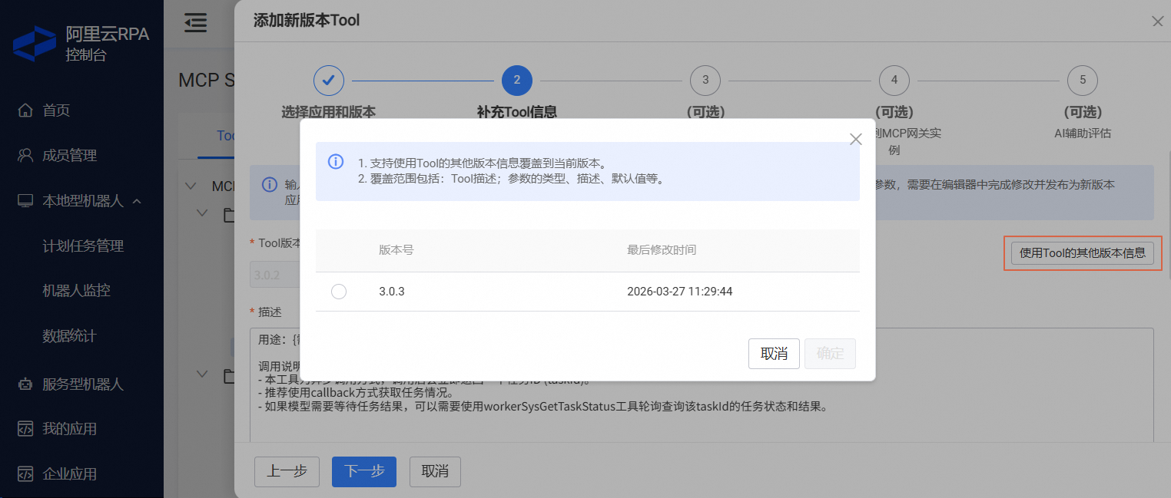This screenshot has width=1171, height=498.
Task: Click the 控制台 label under the logo
Action: [x=86, y=54]
